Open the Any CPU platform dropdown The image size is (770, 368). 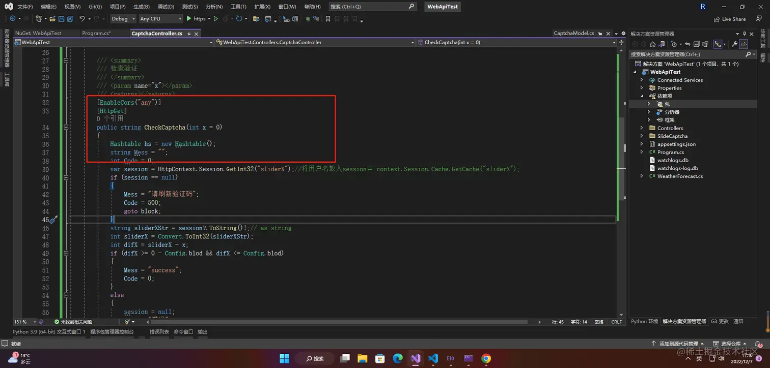click(160, 19)
